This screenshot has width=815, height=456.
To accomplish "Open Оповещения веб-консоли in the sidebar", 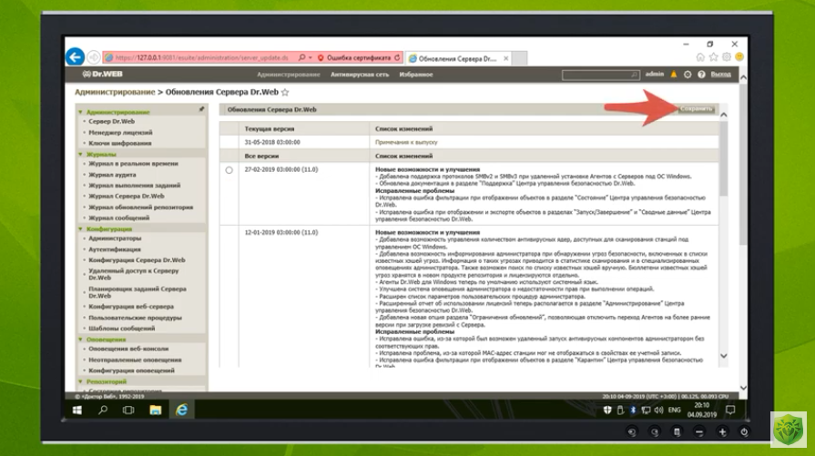I will point(128,349).
